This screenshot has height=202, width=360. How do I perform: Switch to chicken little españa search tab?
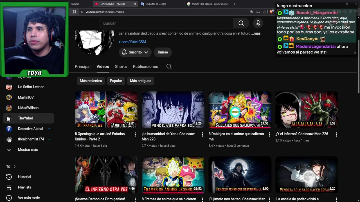point(208,4)
